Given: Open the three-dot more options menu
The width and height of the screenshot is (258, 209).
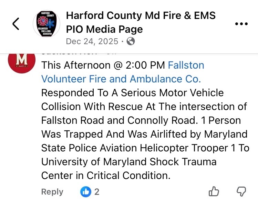Looking at the screenshot, I should [x=241, y=24].
